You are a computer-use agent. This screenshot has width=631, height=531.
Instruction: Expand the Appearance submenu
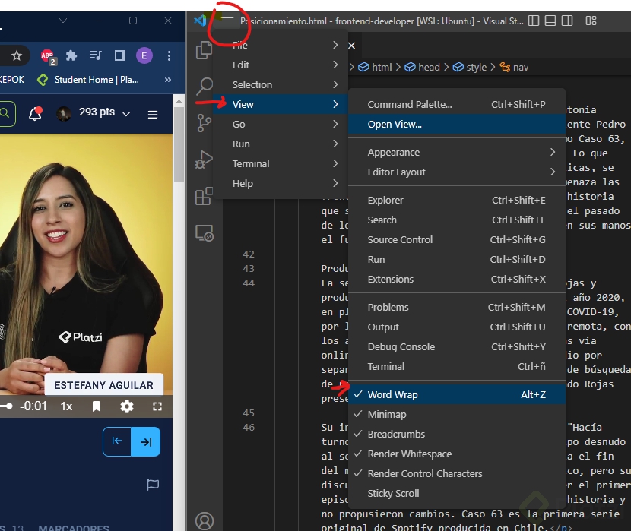pyautogui.click(x=457, y=153)
